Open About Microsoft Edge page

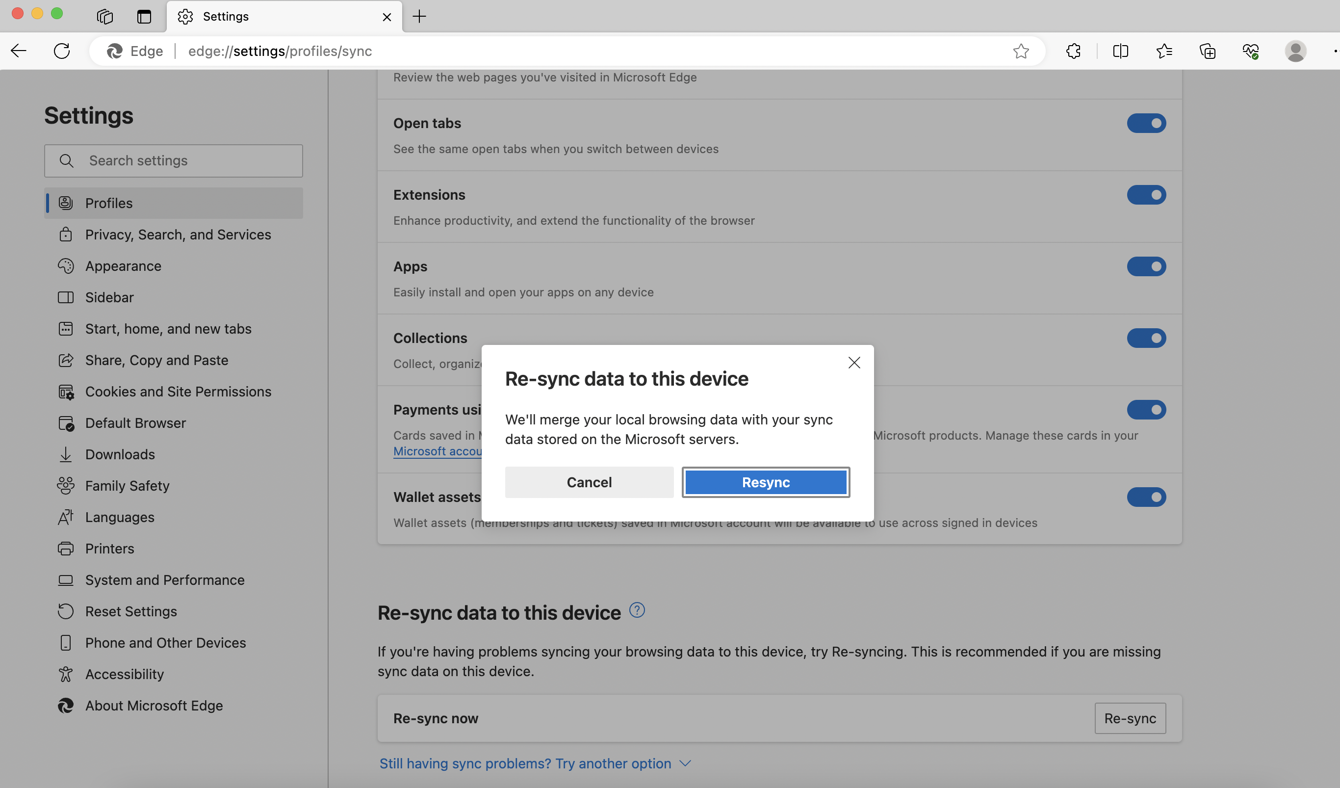(x=153, y=705)
